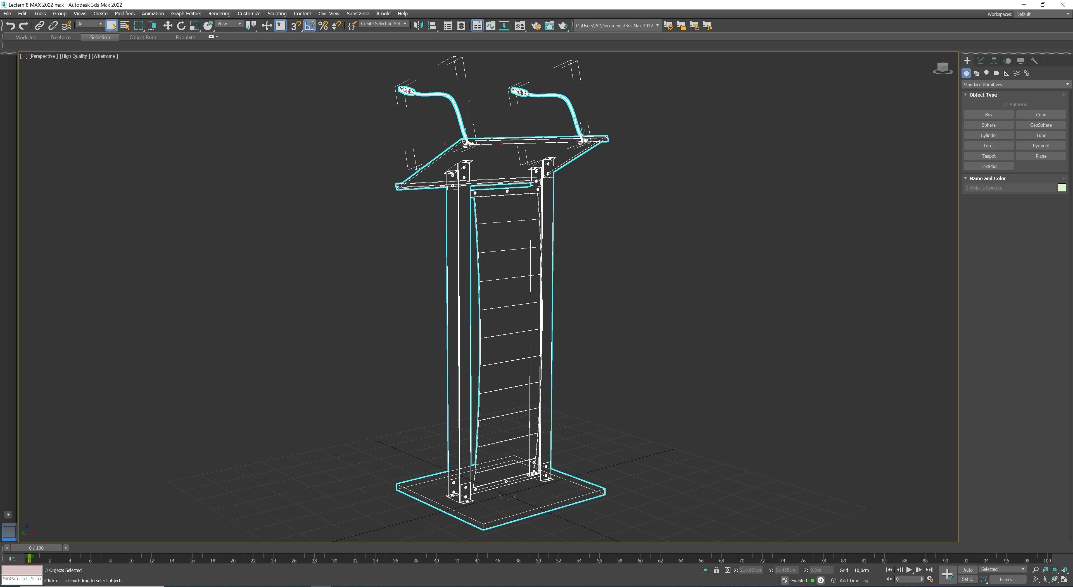Viewport: 1073px width, 587px height.
Task: Switch to the Modeling ribbon tab
Action: tap(26, 37)
